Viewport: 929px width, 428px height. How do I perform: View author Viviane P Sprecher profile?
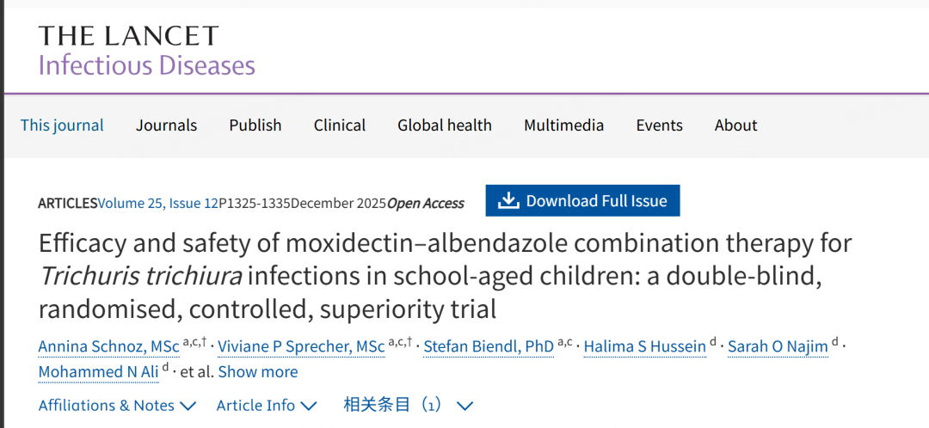coord(300,346)
